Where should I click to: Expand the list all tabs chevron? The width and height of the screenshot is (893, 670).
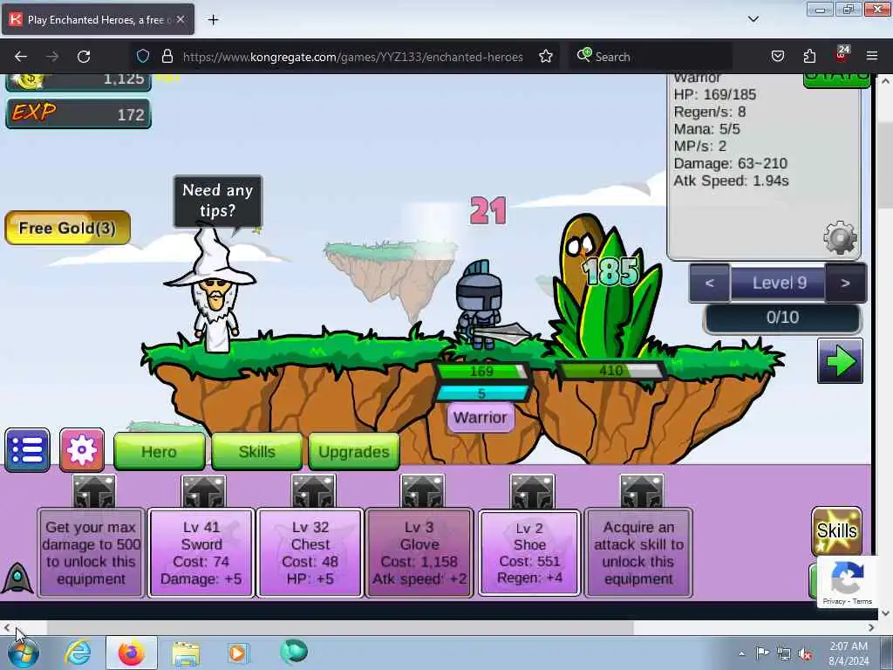pos(753,19)
